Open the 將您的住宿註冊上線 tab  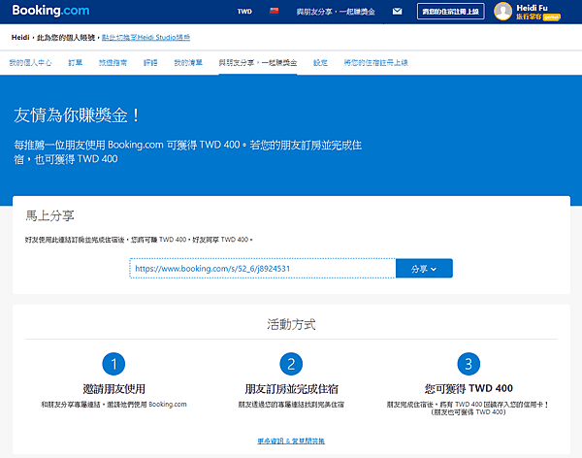(x=375, y=63)
